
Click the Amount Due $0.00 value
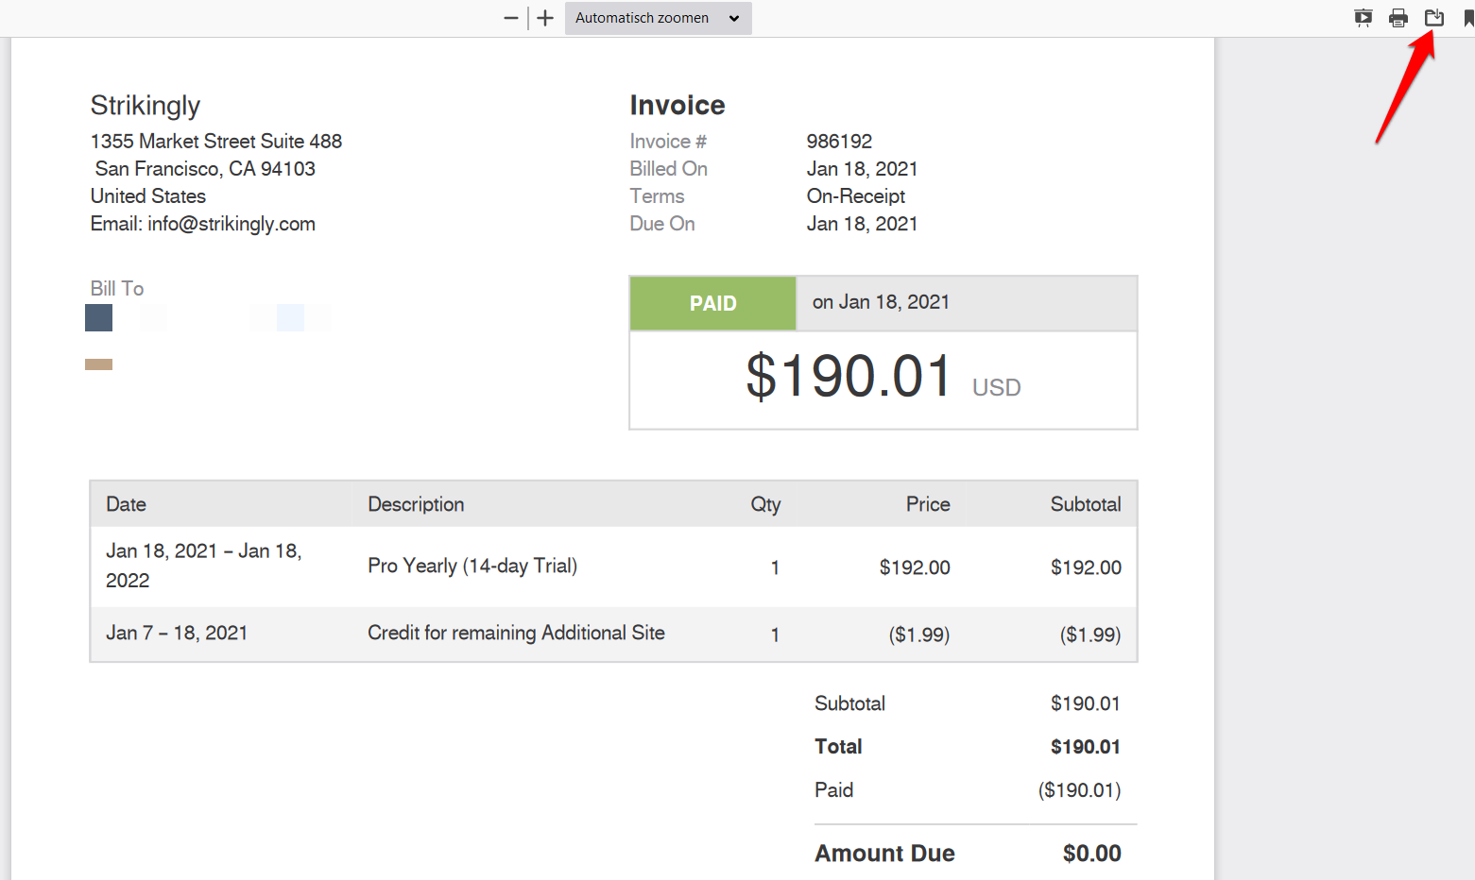tap(1091, 854)
